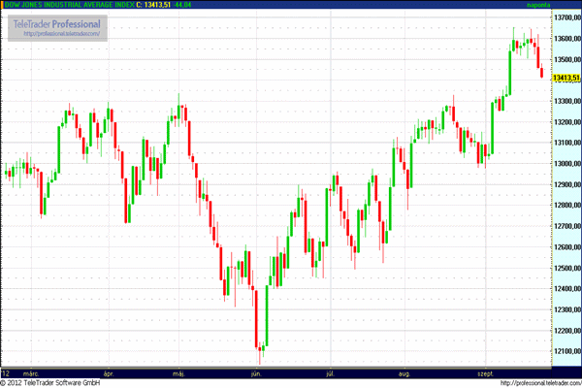Select the 'ápr.' month on time axis
The image size is (582, 388).
pyautogui.click(x=107, y=372)
